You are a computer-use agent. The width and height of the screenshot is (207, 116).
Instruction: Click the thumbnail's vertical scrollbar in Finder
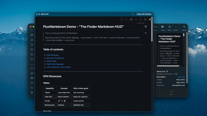(x=184, y=35)
